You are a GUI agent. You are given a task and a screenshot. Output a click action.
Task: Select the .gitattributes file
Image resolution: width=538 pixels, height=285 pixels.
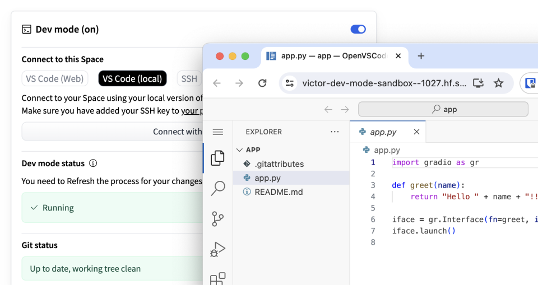pyautogui.click(x=279, y=164)
